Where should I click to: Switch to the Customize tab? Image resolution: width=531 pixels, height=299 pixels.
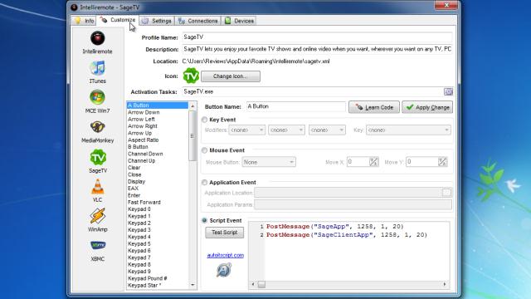point(118,20)
